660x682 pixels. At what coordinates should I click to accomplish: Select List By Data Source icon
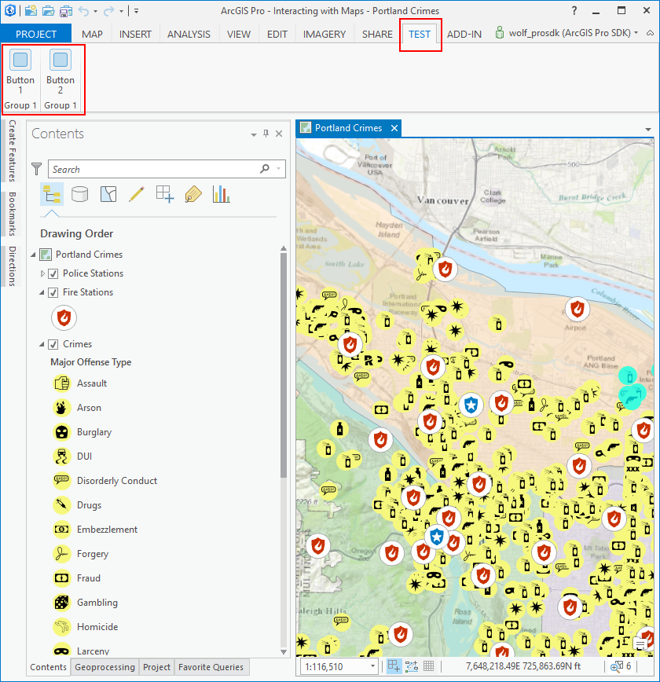pyautogui.click(x=79, y=194)
